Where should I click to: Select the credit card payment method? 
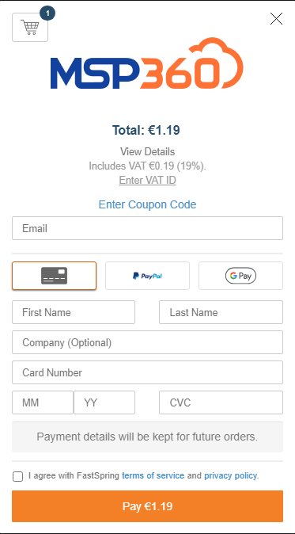pyautogui.click(x=54, y=276)
